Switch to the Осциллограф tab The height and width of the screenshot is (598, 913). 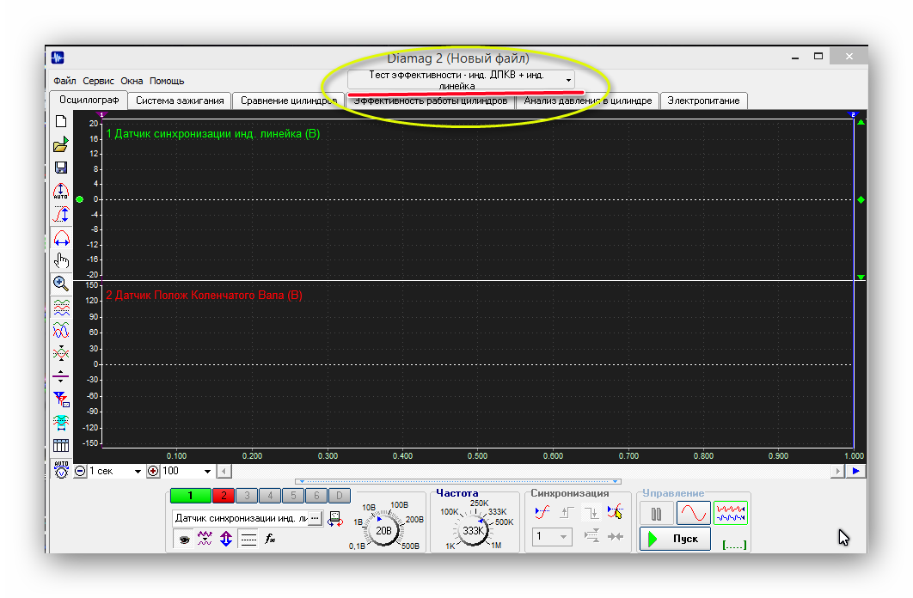pos(89,100)
